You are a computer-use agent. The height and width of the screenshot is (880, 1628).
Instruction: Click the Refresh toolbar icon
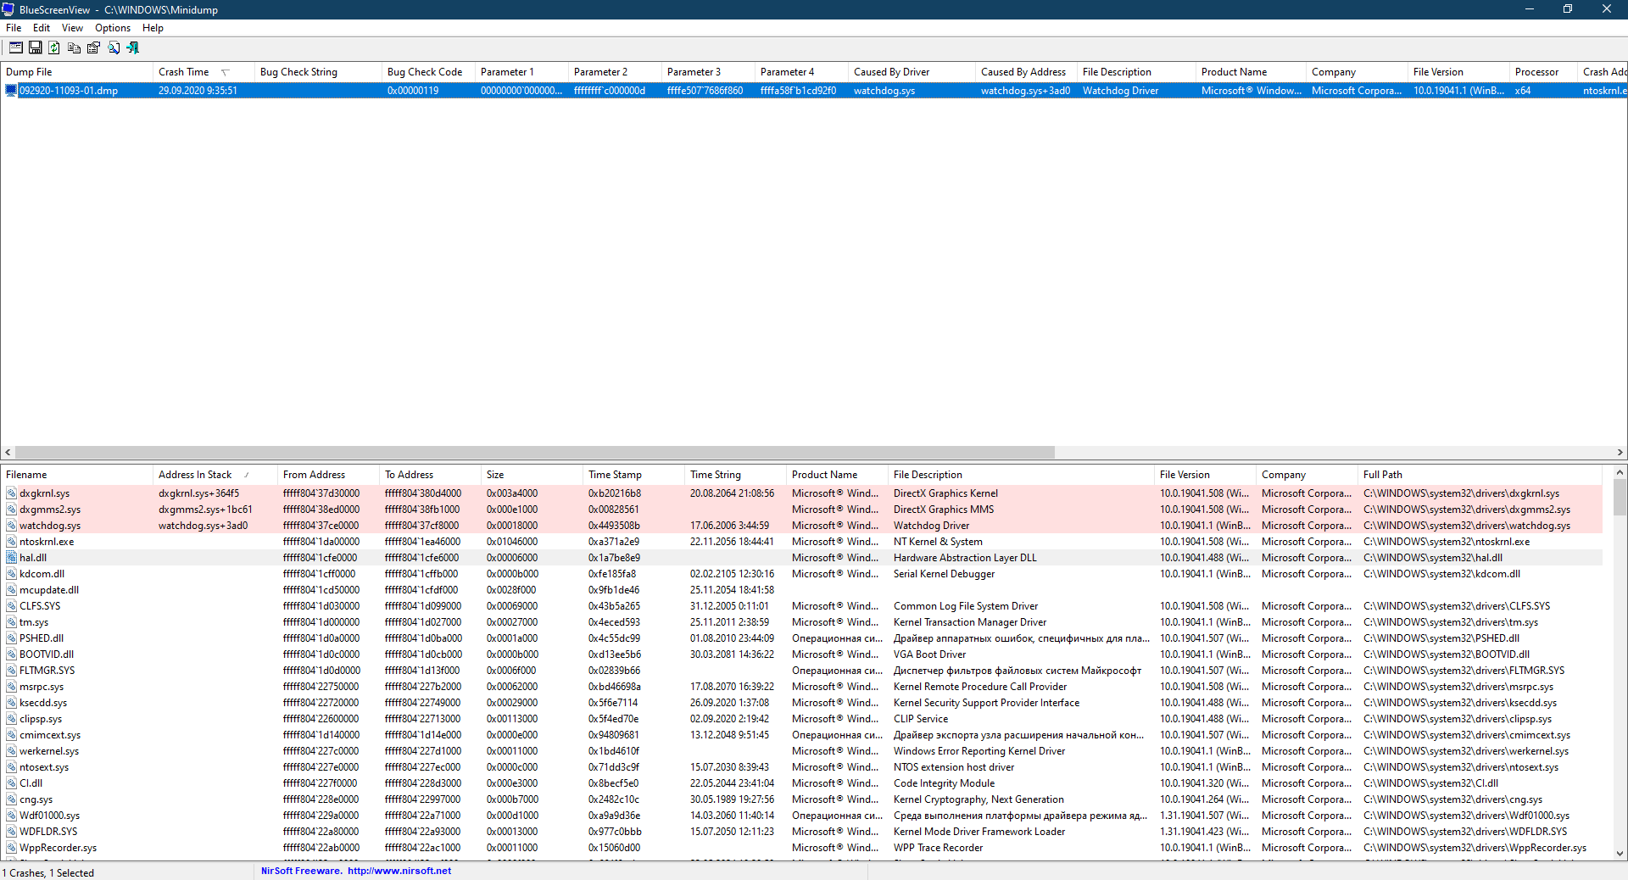(54, 48)
